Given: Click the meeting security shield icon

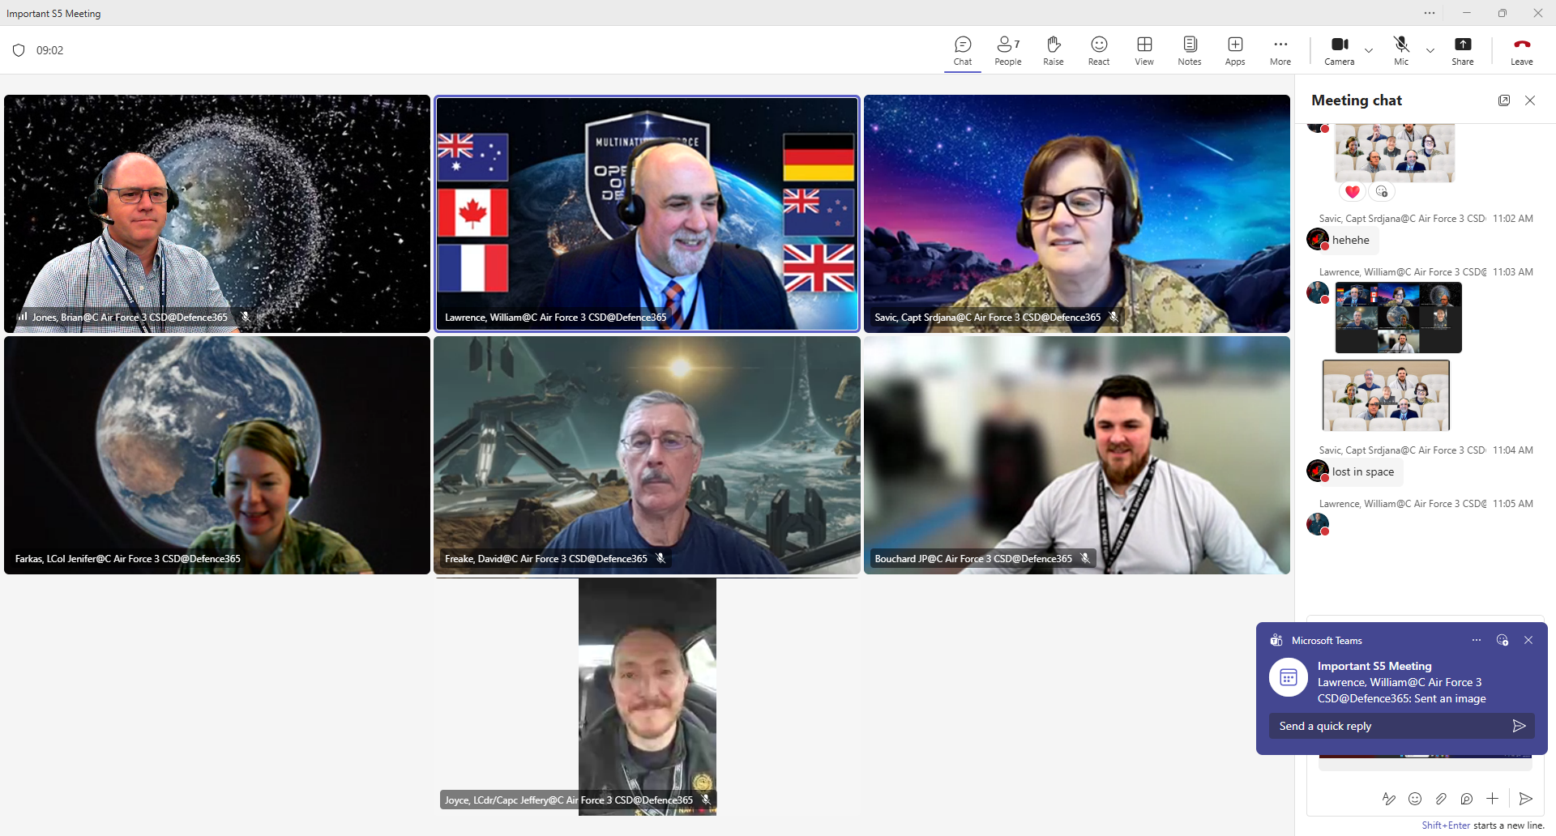Looking at the screenshot, I should tap(19, 50).
